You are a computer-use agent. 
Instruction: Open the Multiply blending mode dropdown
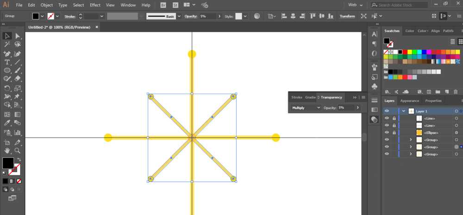pyautogui.click(x=306, y=108)
